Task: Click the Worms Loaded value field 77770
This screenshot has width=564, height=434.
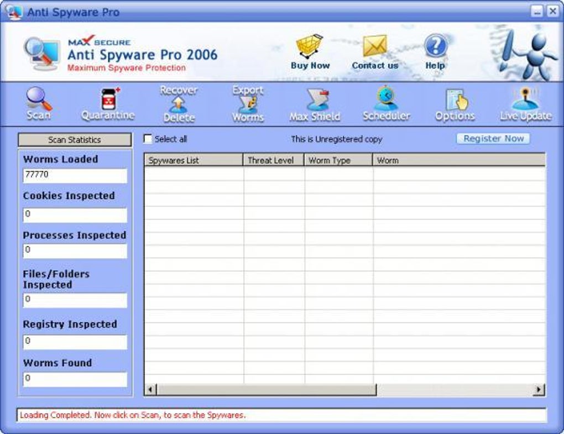Action: [75, 176]
